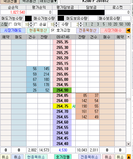
Task: Enable the 이익 checkbox
Action: tap(10, 24)
